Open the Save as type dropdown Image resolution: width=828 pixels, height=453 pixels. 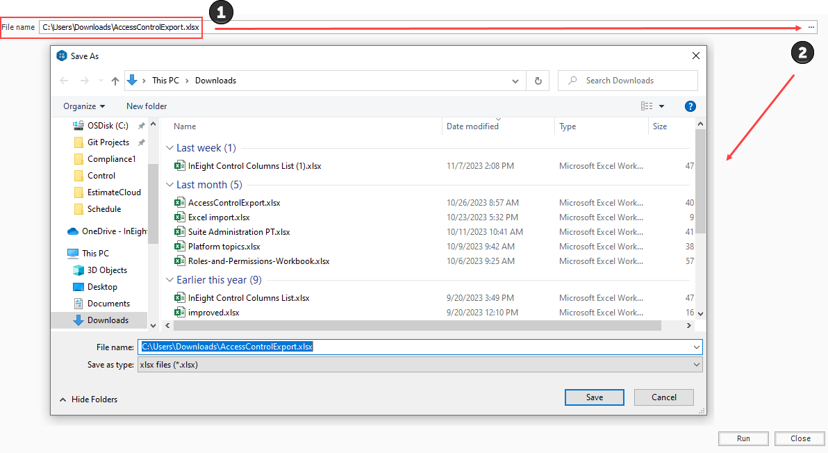(421, 365)
